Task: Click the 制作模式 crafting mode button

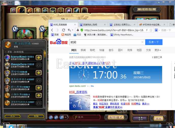Action: [x=116, y=117]
